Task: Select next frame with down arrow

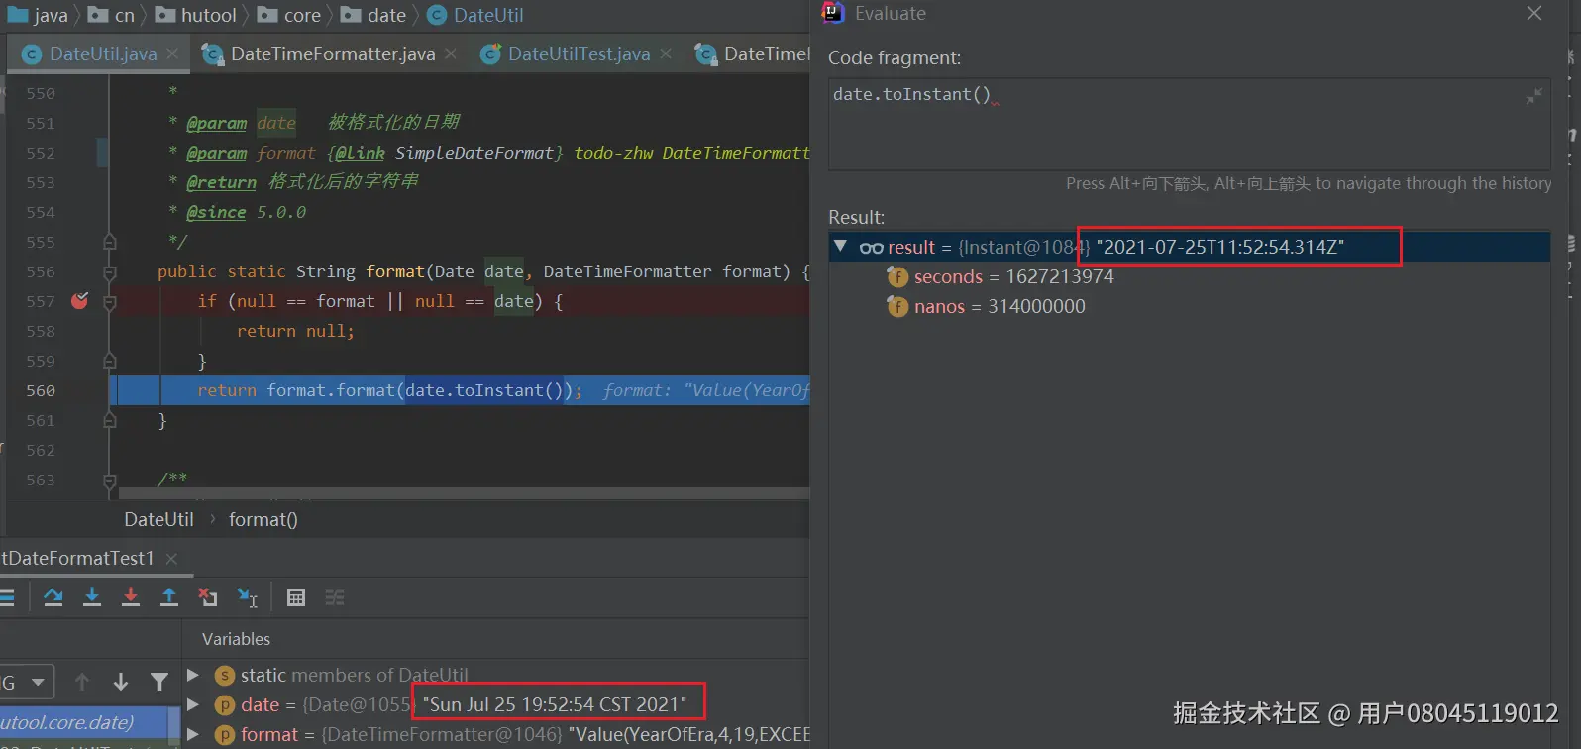Action: [121, 682]
